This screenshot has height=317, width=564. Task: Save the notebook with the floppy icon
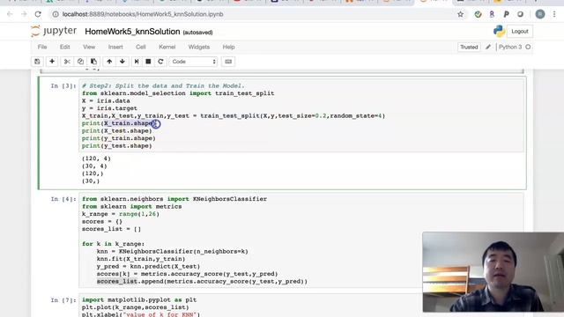37,62
